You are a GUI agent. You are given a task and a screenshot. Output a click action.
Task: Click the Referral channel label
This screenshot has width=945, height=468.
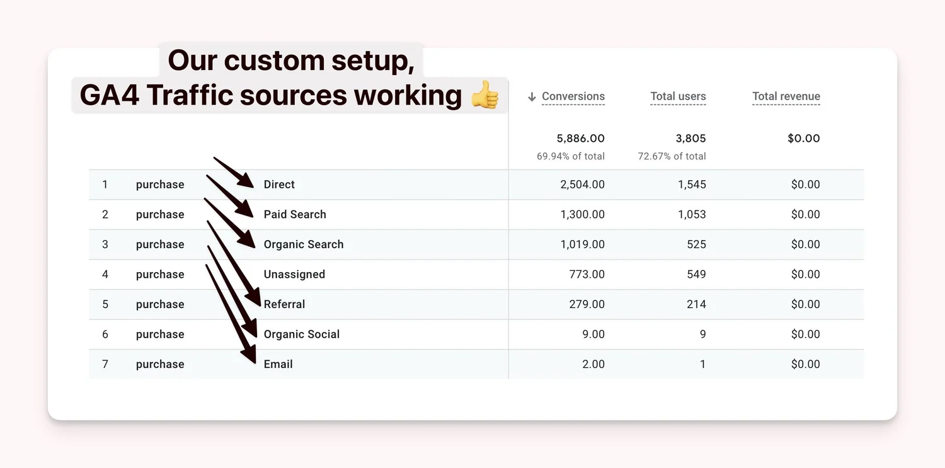click(284, 304)
